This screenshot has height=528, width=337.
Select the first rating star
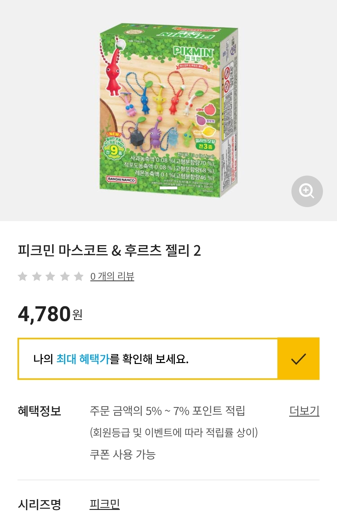22,276
